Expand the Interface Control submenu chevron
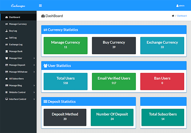This screenshot has width=191, height=133. tap(34, 99)
